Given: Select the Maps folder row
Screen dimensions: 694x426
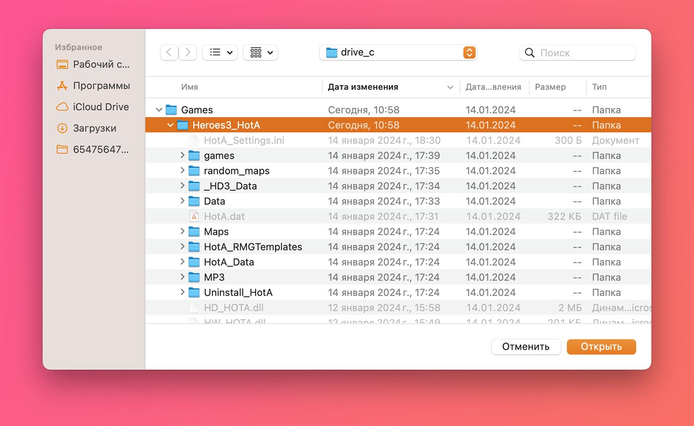Looking at the screenshot, I should [x=217, y=232].
